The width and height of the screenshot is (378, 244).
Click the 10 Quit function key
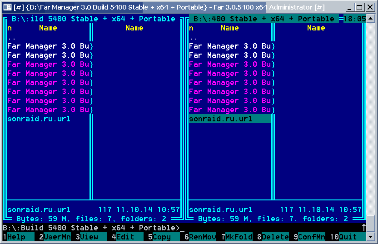point(348,237)
